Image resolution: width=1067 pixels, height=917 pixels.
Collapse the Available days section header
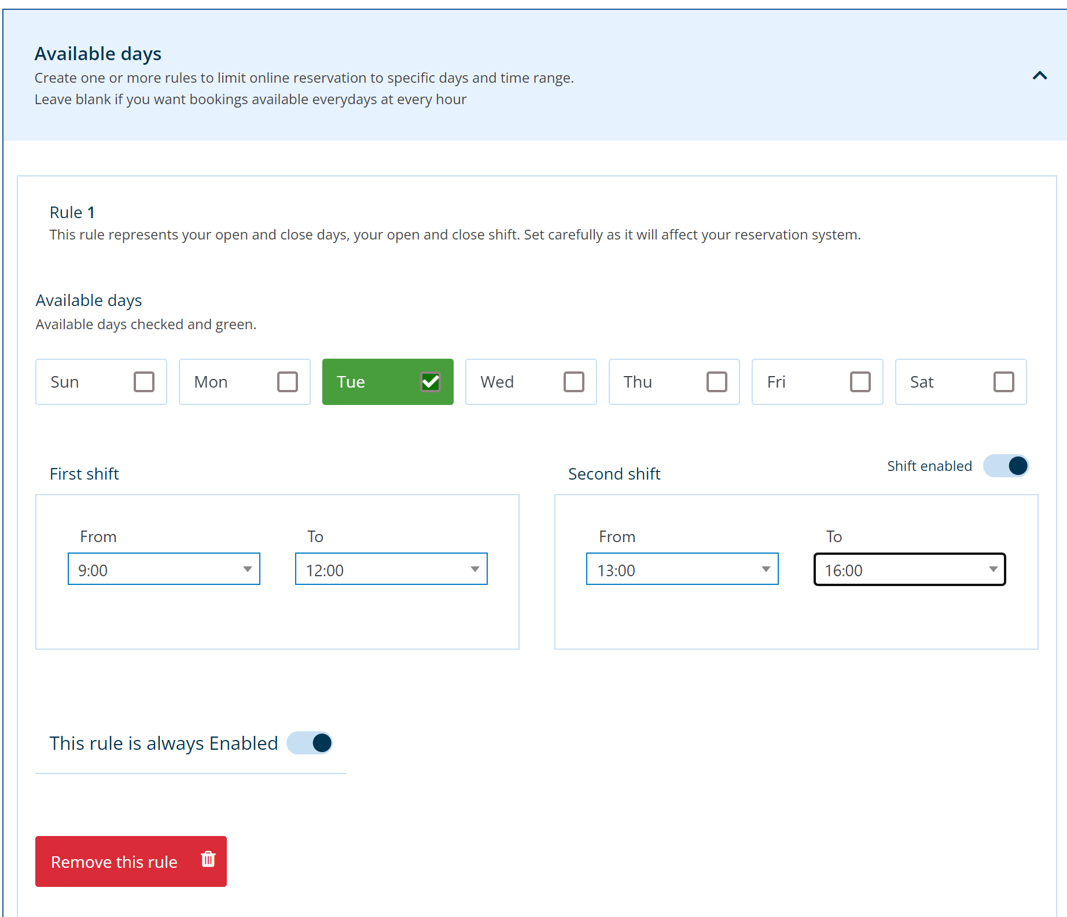pos(1039,76)
